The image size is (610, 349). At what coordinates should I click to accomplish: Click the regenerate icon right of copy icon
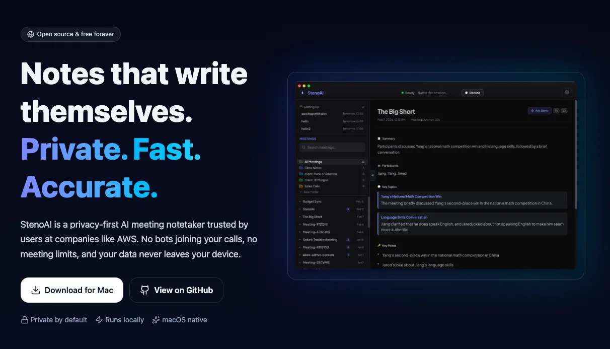pos(564,111)
